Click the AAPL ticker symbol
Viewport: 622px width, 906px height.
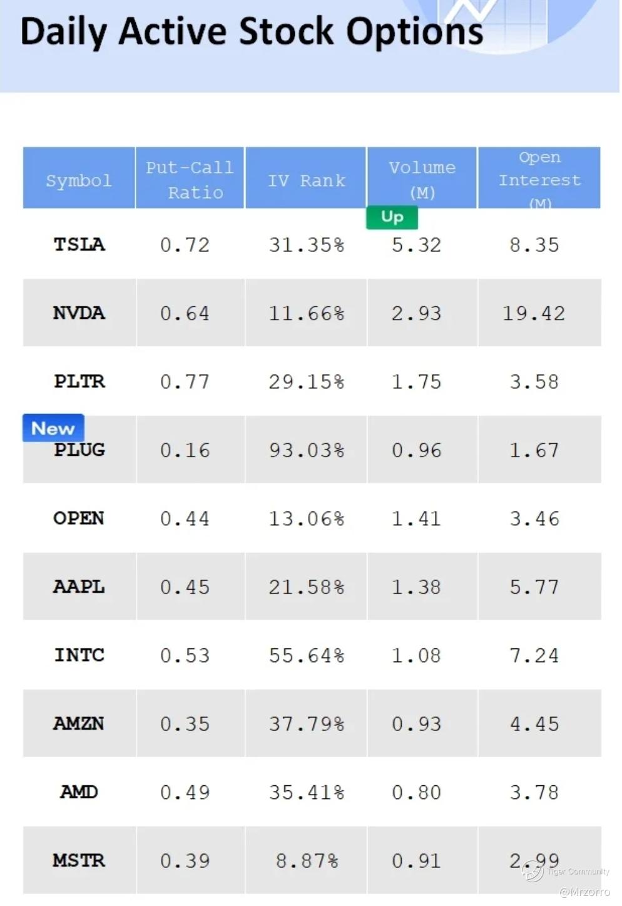[x=79, y=586]
